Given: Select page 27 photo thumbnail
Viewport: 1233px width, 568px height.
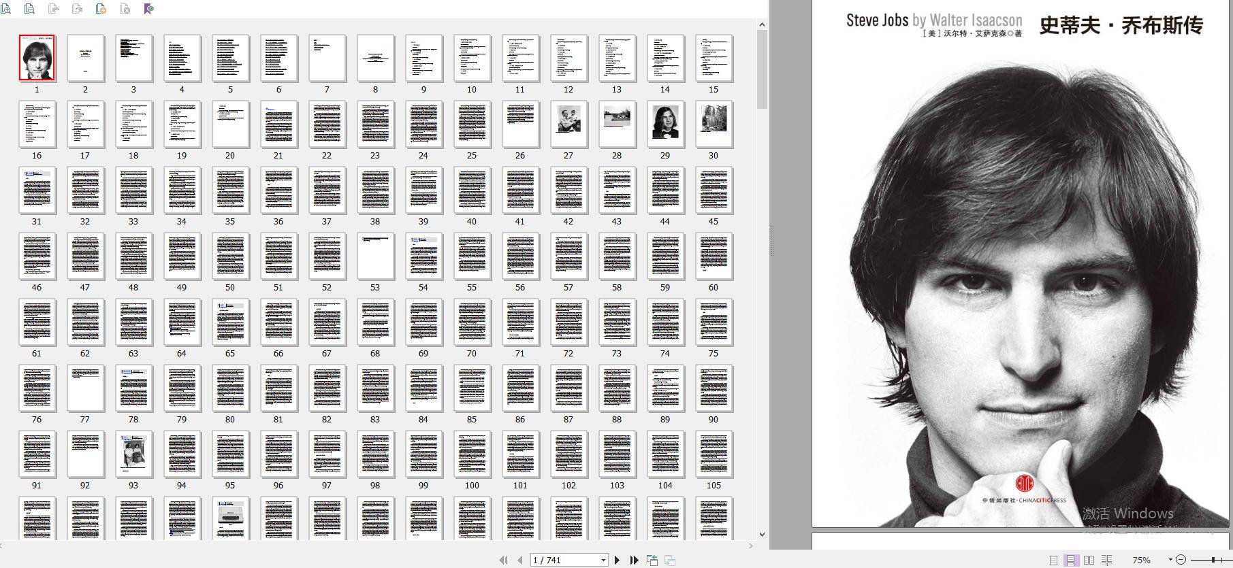Looking at the screenshot, I should coord(569,124).
